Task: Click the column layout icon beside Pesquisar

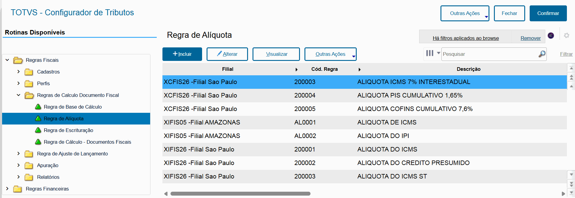Action: click(x=430, y=53)
